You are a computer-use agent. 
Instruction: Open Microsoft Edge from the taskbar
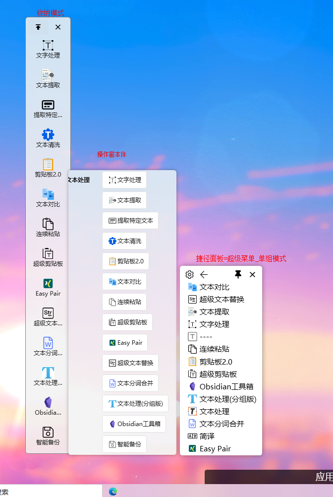pos(113,491)
